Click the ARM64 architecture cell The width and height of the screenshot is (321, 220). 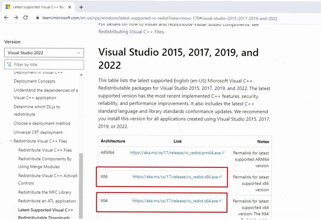pyautogui.click(x=107, y=153)
